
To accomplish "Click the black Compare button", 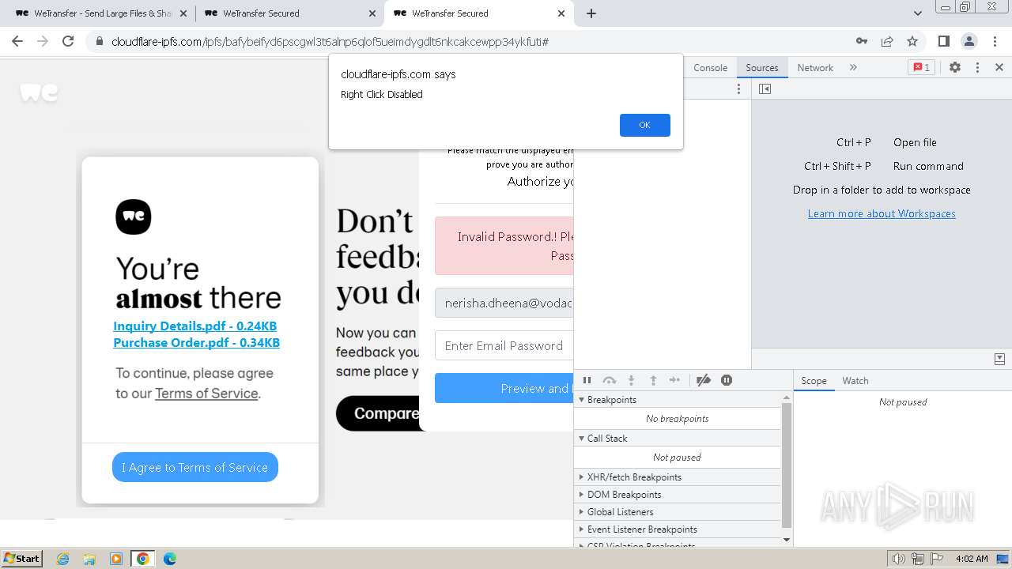I will (x=378, y=413).
